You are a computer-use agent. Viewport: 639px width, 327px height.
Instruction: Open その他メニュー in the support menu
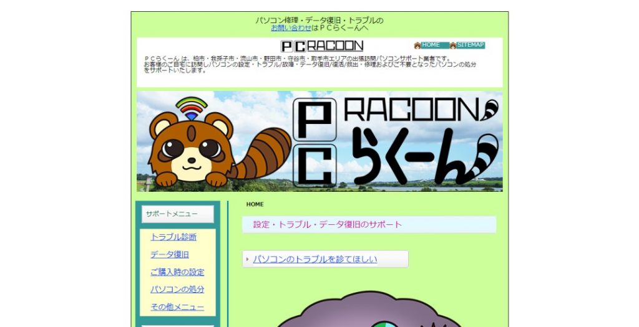[177, 307]
